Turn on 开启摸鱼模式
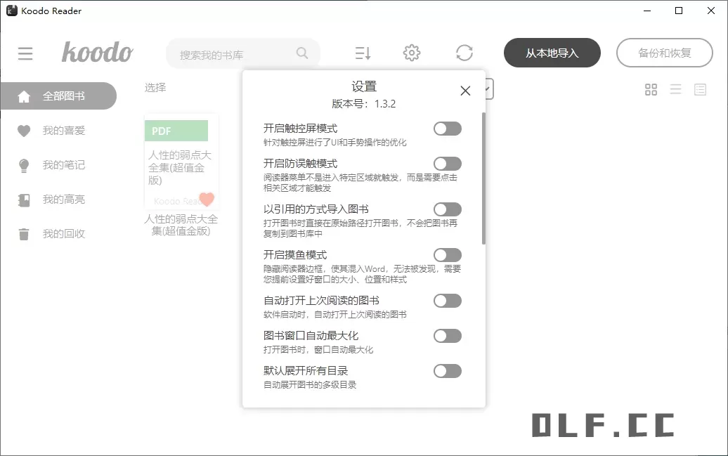Screen dimensions: 728x456 click(x=448, y=254)
